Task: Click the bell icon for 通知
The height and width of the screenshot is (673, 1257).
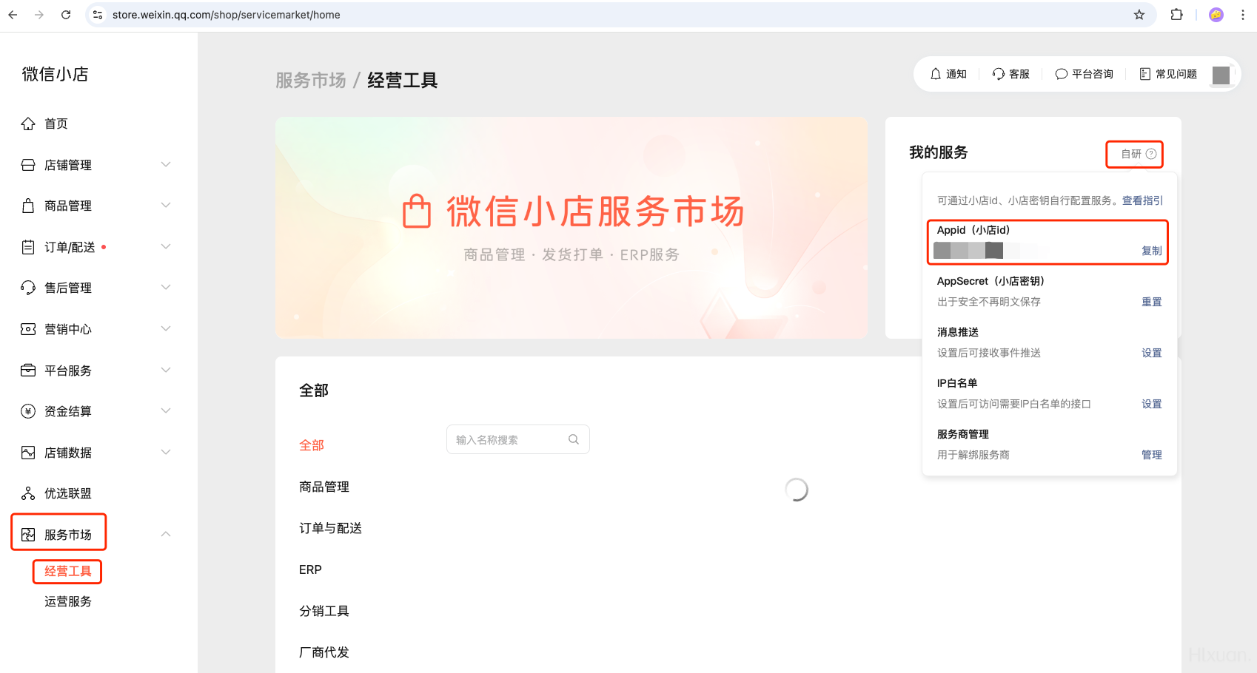Action: tap(936, 74)
